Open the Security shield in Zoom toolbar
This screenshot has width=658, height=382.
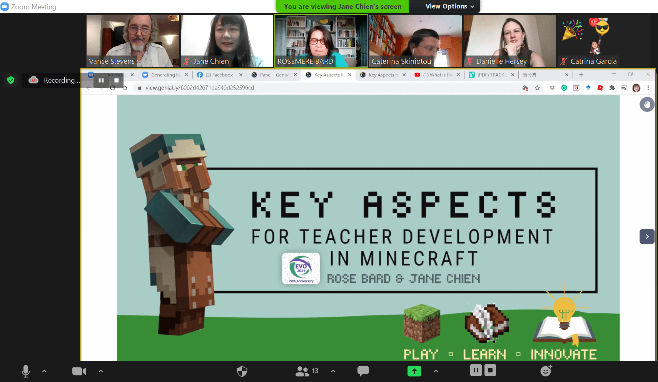(x=242, y=371)
